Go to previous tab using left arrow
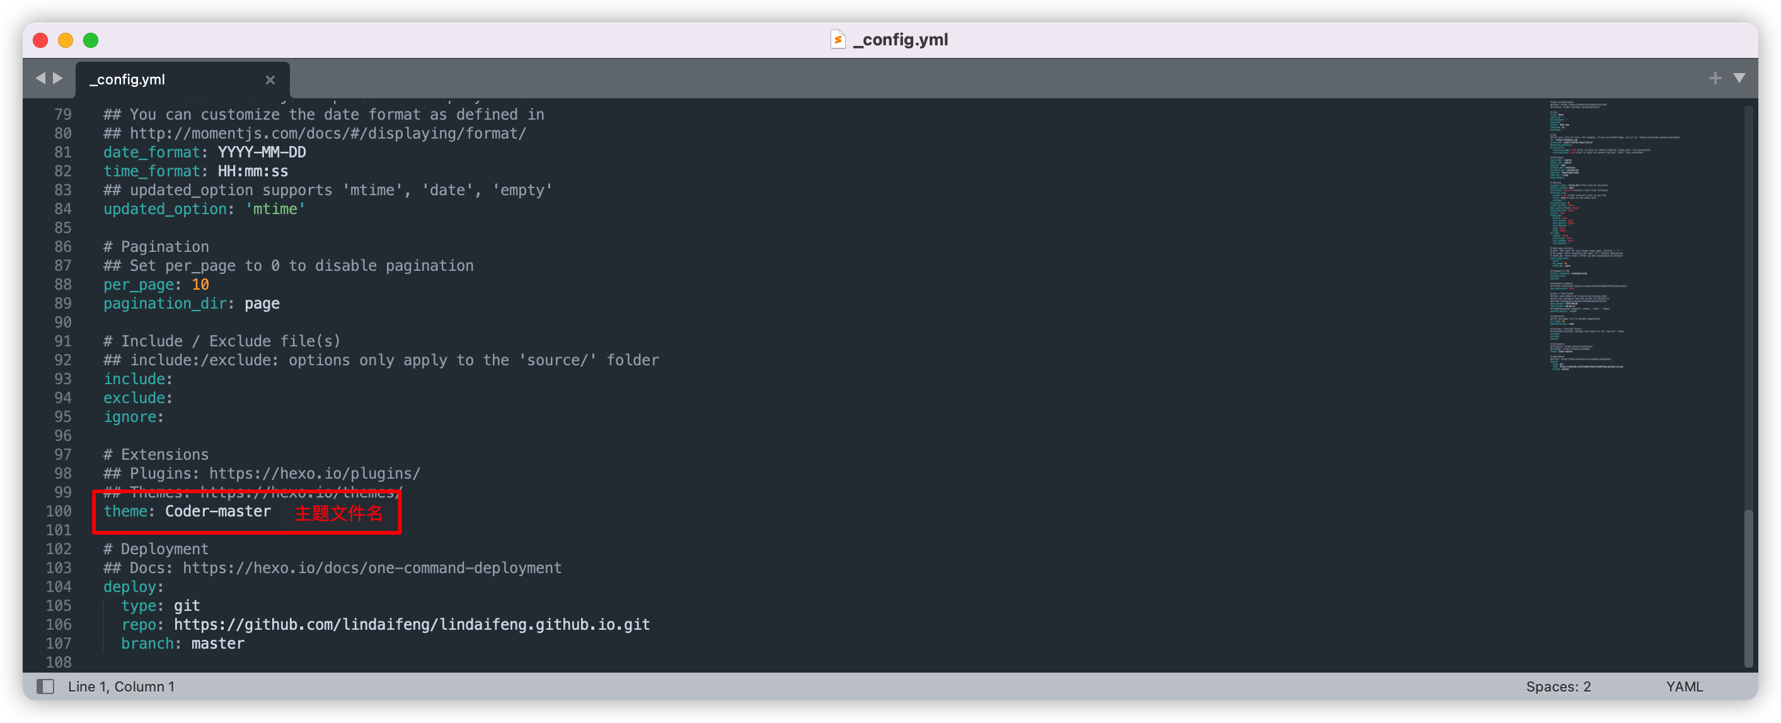Screen dimensions: 1781x723 point(40,78)
